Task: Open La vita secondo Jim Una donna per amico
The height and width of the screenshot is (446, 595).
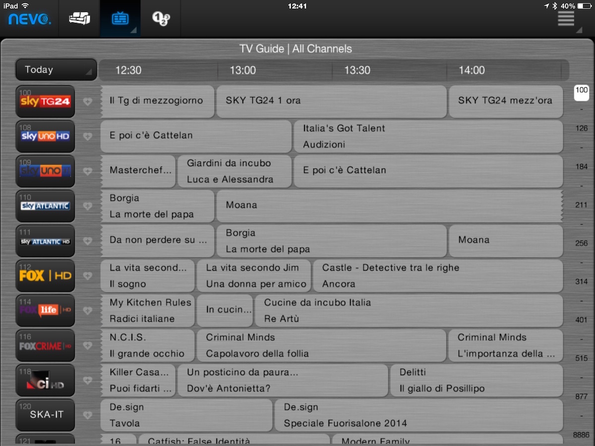Action: tap(254, 276)
